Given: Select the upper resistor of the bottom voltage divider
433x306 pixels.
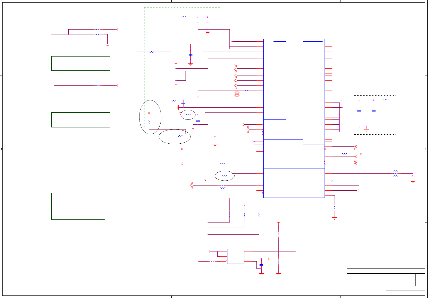Looking at the screenshot, I should tap(278, 234).
